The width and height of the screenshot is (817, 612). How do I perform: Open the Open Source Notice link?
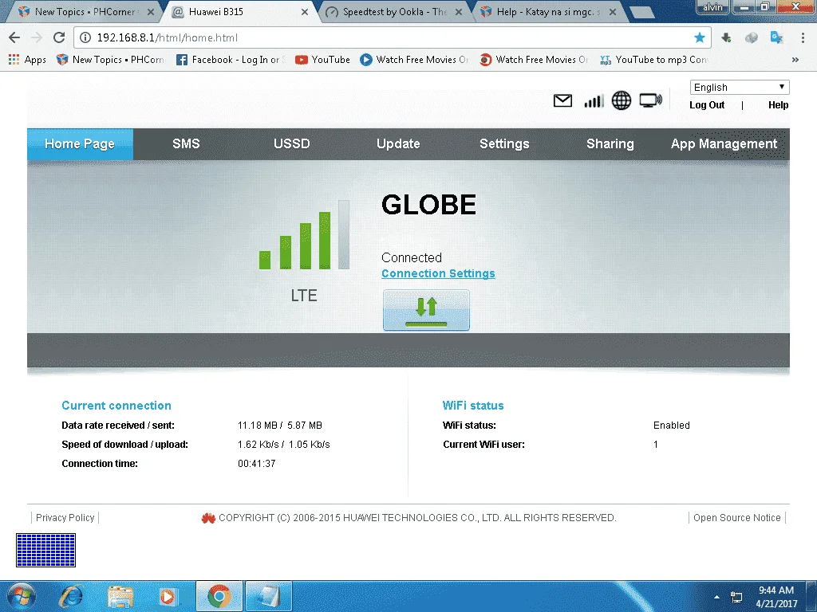(x=736, y=518)
